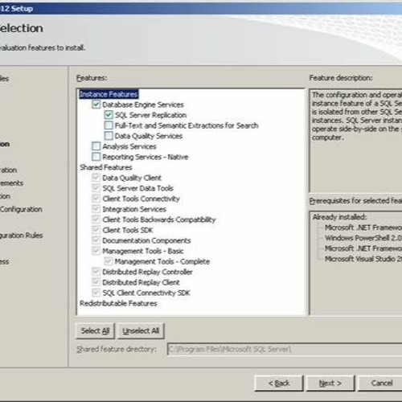Click the 'Windows PowerShell 2.0' prerequisite entry
The image size is (402, 402).
click(x=363, y=238)
